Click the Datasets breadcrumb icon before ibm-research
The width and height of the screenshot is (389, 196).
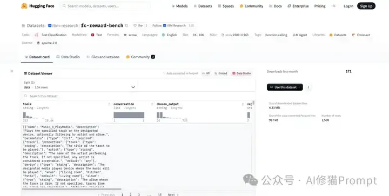point(24,25)
